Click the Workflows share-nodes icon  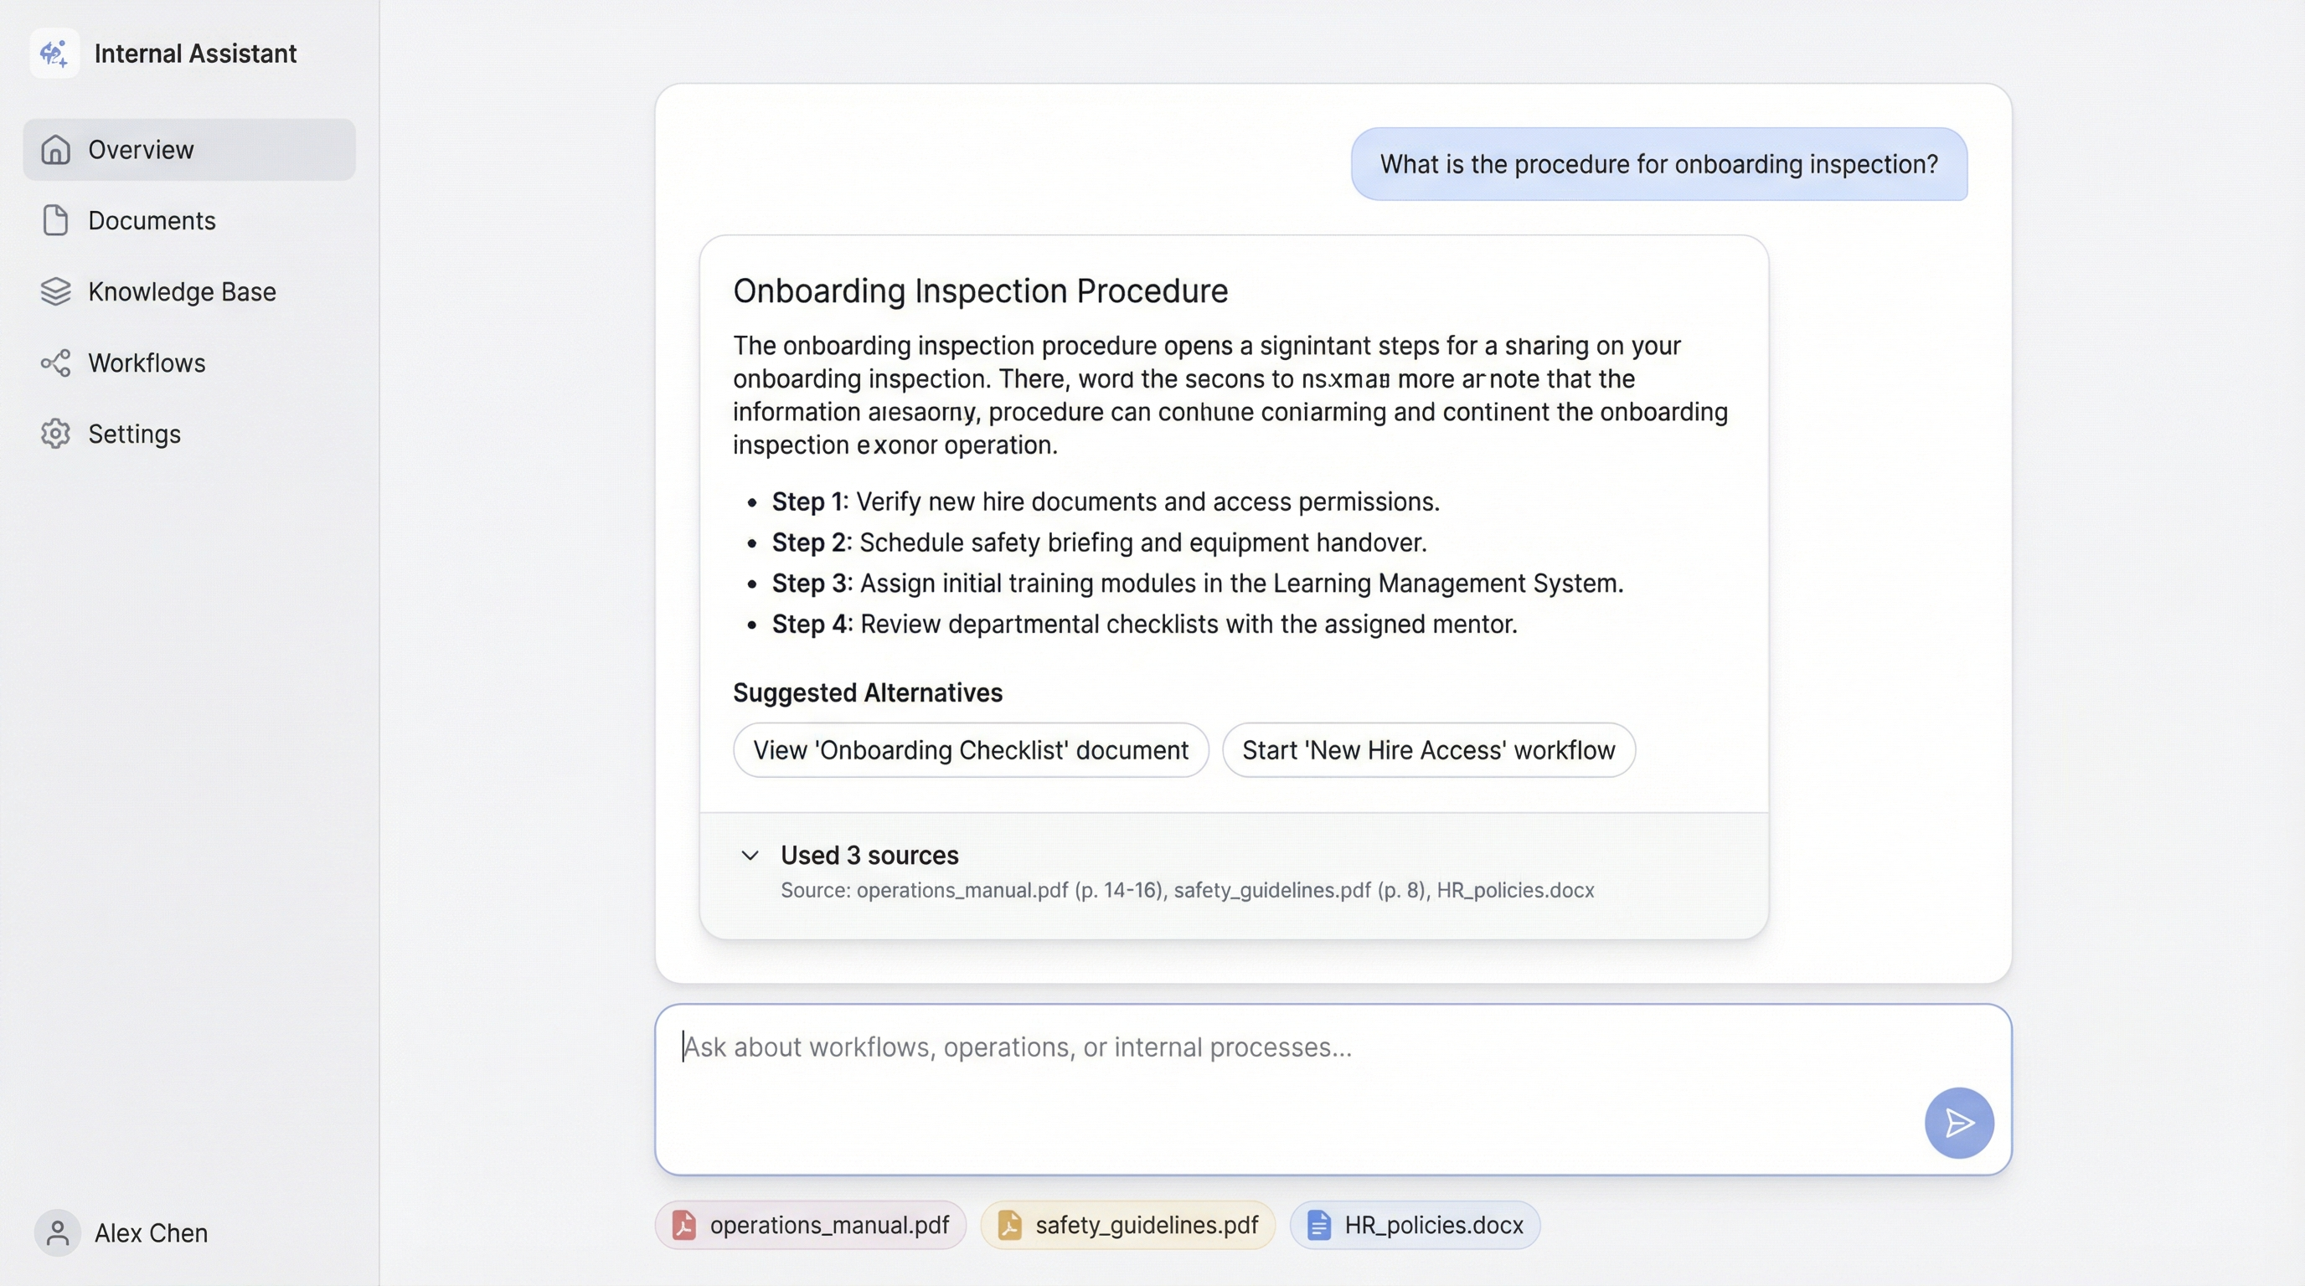click(55, 363)
